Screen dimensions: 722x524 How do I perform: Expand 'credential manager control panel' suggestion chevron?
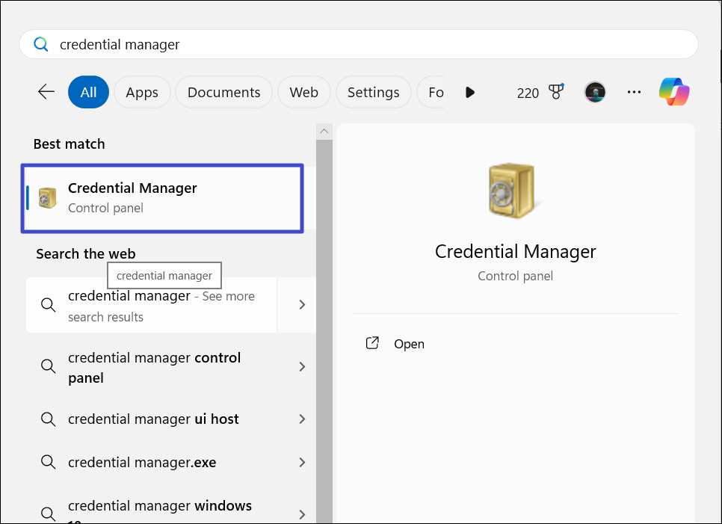coord(302,367)
